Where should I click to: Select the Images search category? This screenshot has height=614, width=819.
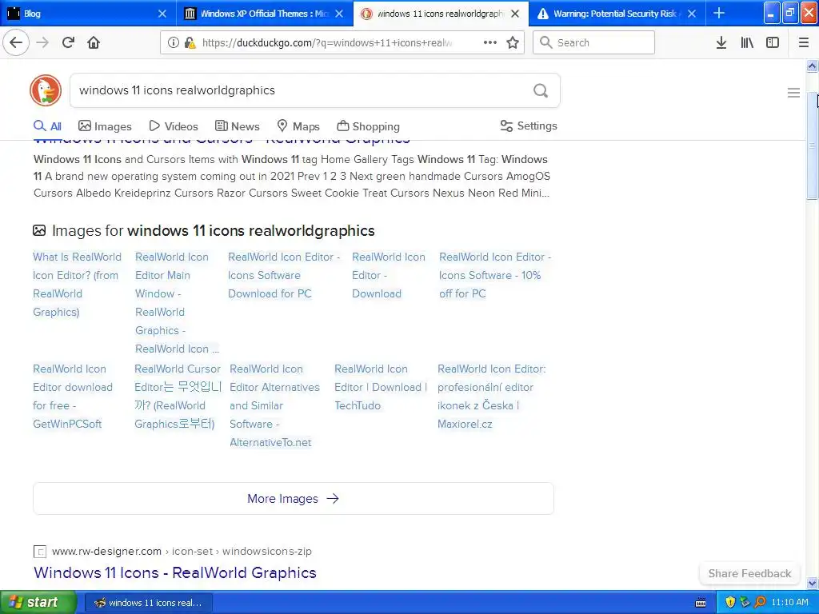pyautogui.click(x=105, y=126)
